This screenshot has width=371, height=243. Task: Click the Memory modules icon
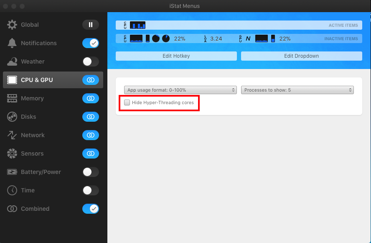(x=12, y=98)
